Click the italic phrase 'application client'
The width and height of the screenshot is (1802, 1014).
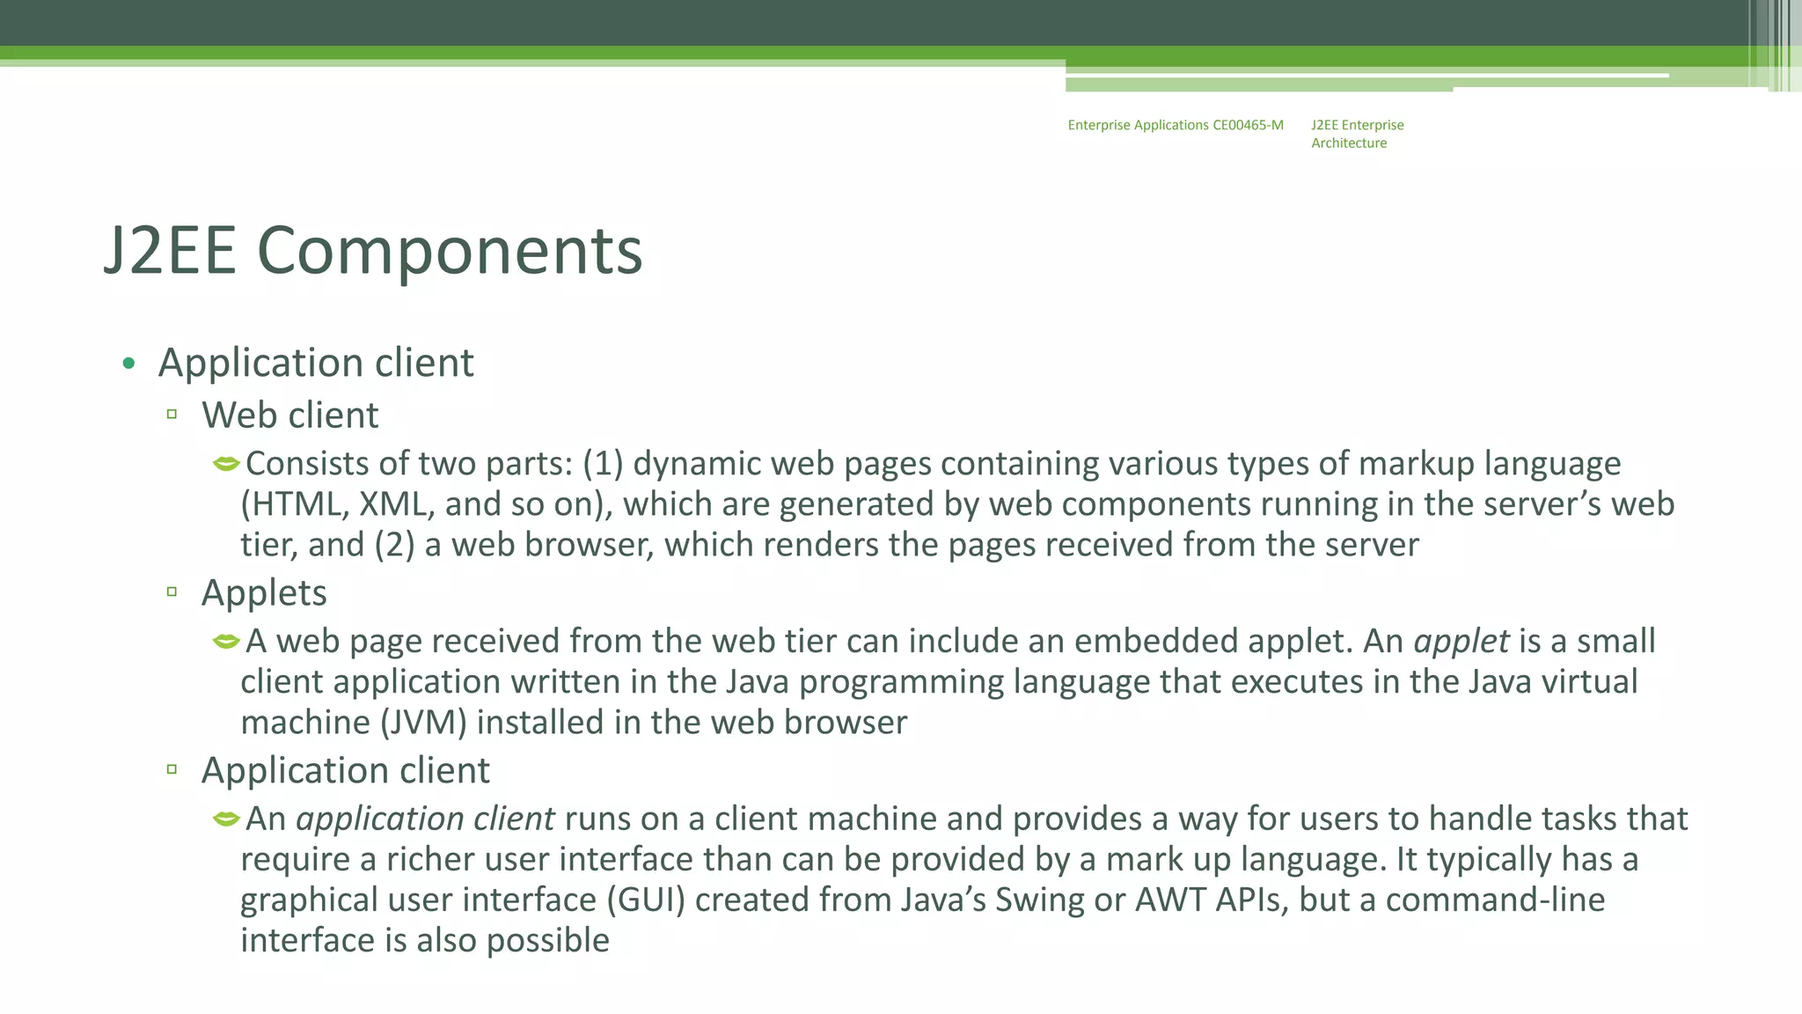(x=425, y=819)
